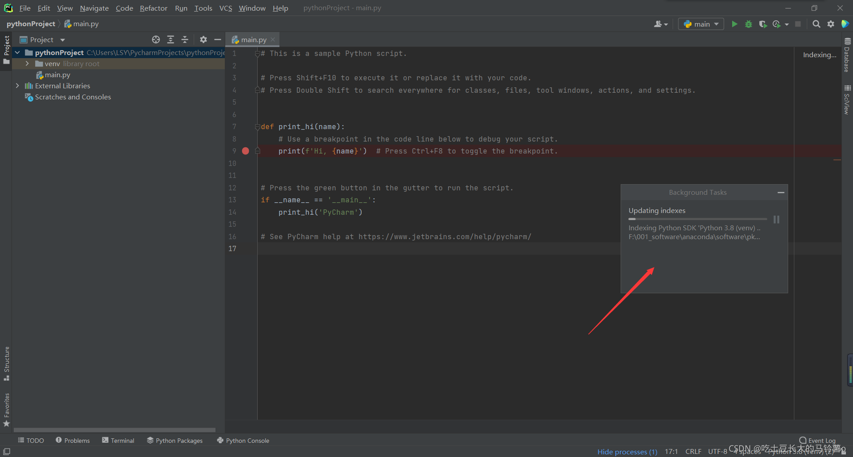Remove the breakpoint on line 9

pos(246,151)
